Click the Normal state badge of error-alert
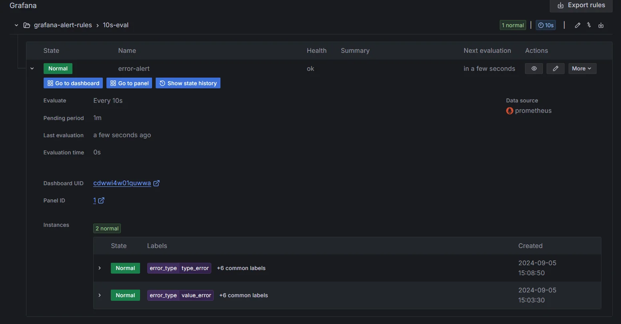The image size is (621, 324). click(58, 68)
